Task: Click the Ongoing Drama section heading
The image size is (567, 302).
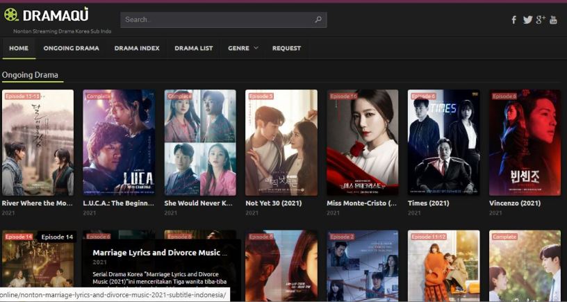Action: point(30,75)
